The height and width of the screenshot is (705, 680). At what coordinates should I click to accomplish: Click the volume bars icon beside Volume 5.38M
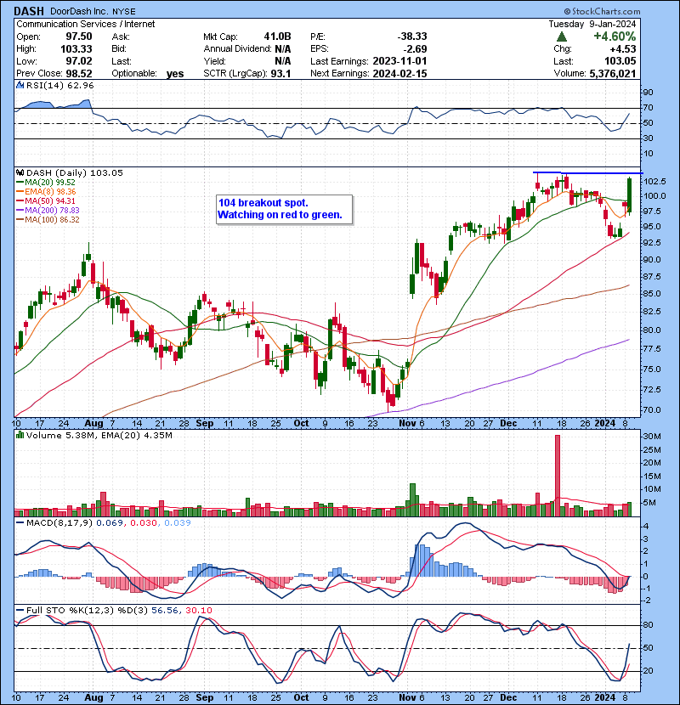tap(20, 435)
